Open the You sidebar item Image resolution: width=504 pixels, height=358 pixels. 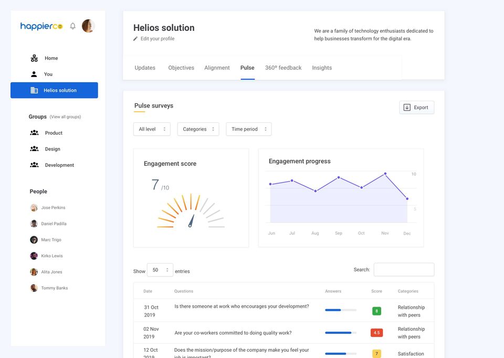click(x=48, y=74)
